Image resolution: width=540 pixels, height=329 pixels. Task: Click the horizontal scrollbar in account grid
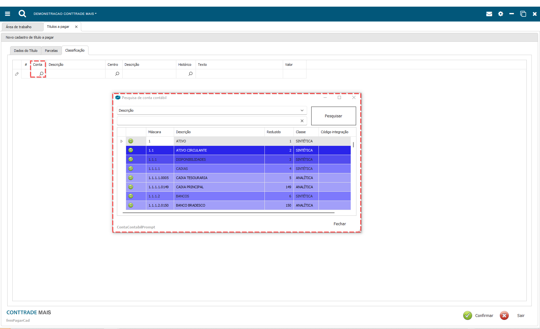click(x=228, y=213)
